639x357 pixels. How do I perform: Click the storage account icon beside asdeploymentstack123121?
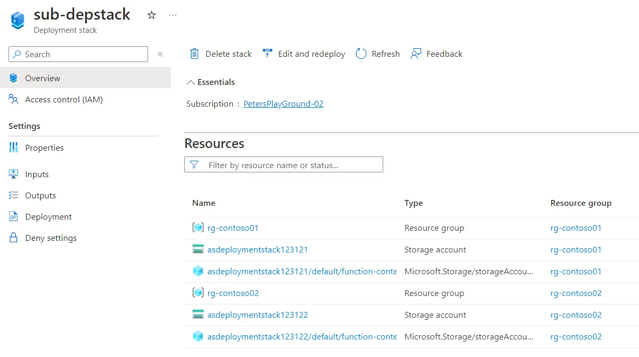[x=199, y=249]
